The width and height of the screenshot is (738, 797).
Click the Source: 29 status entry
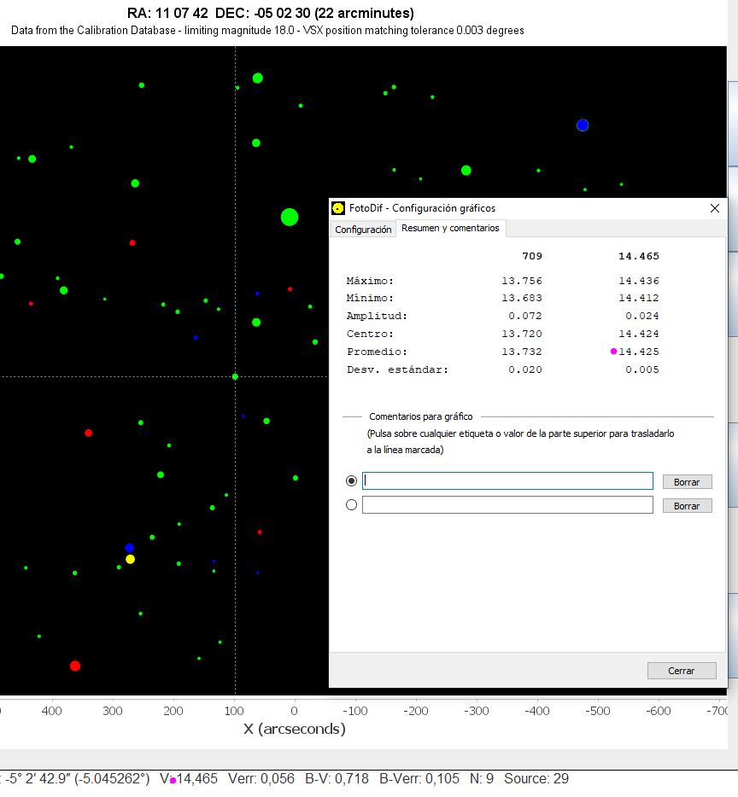[x=536, y=779]
